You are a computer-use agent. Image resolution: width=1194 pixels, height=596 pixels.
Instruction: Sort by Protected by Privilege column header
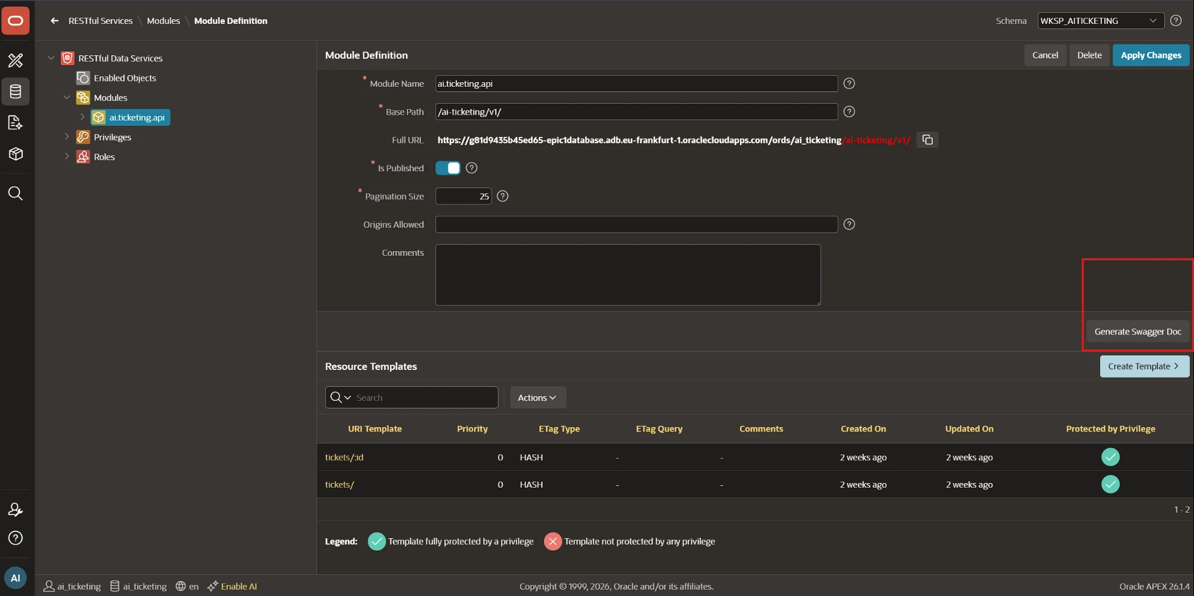coord(1111,429)
